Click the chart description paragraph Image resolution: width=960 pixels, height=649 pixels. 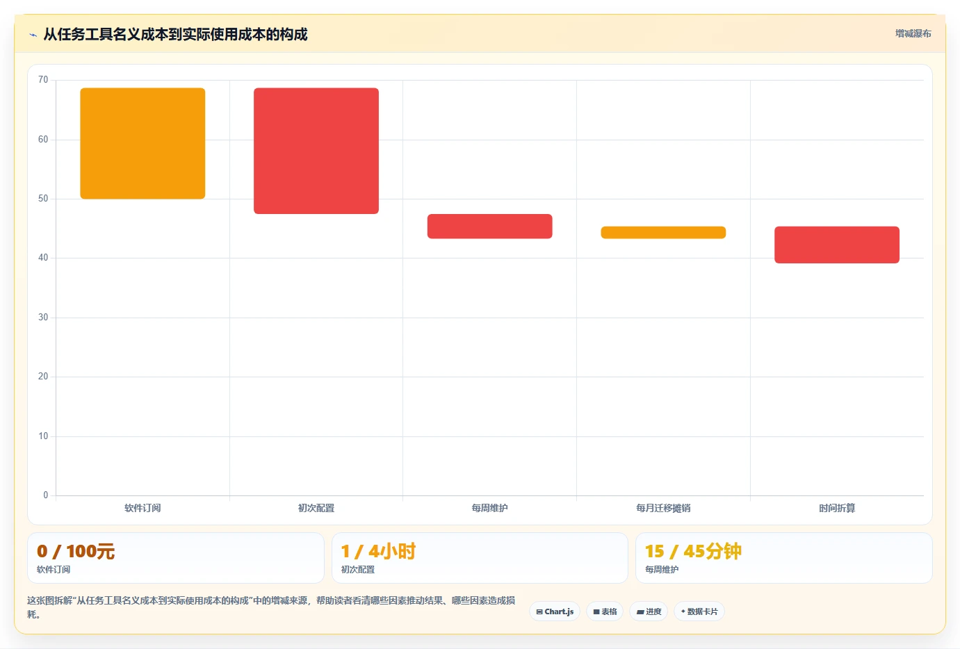(x=271, y=607)
